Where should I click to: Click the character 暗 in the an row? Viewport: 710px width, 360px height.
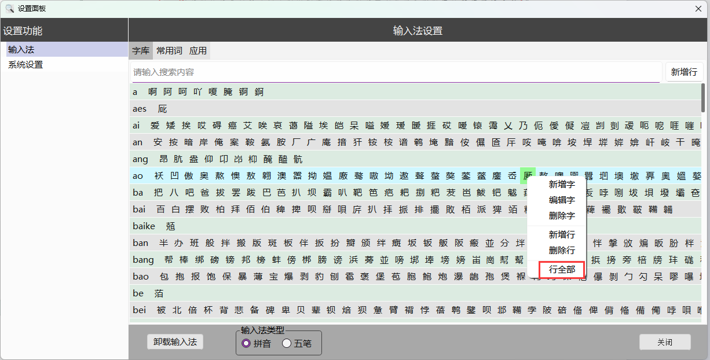(189, 142)
